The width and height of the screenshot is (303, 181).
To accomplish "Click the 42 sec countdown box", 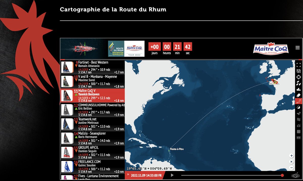I will [188, 47].
